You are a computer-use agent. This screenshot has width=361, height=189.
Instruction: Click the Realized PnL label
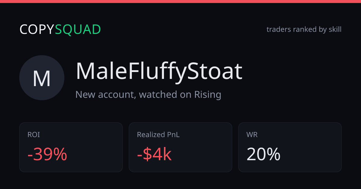pos(158,135)
